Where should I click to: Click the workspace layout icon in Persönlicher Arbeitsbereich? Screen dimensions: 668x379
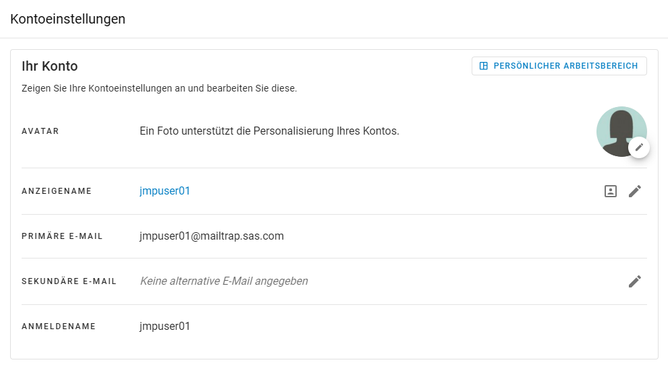click(483, 66)
